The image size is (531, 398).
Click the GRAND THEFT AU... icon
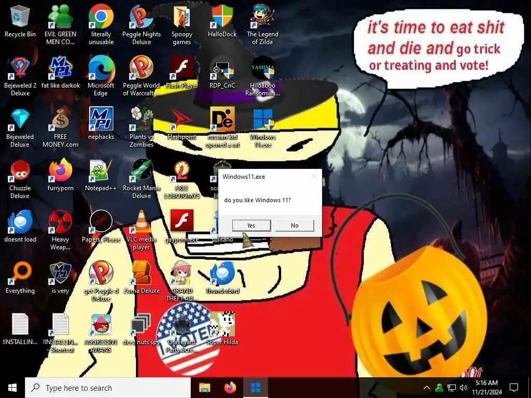click(182, 281)
